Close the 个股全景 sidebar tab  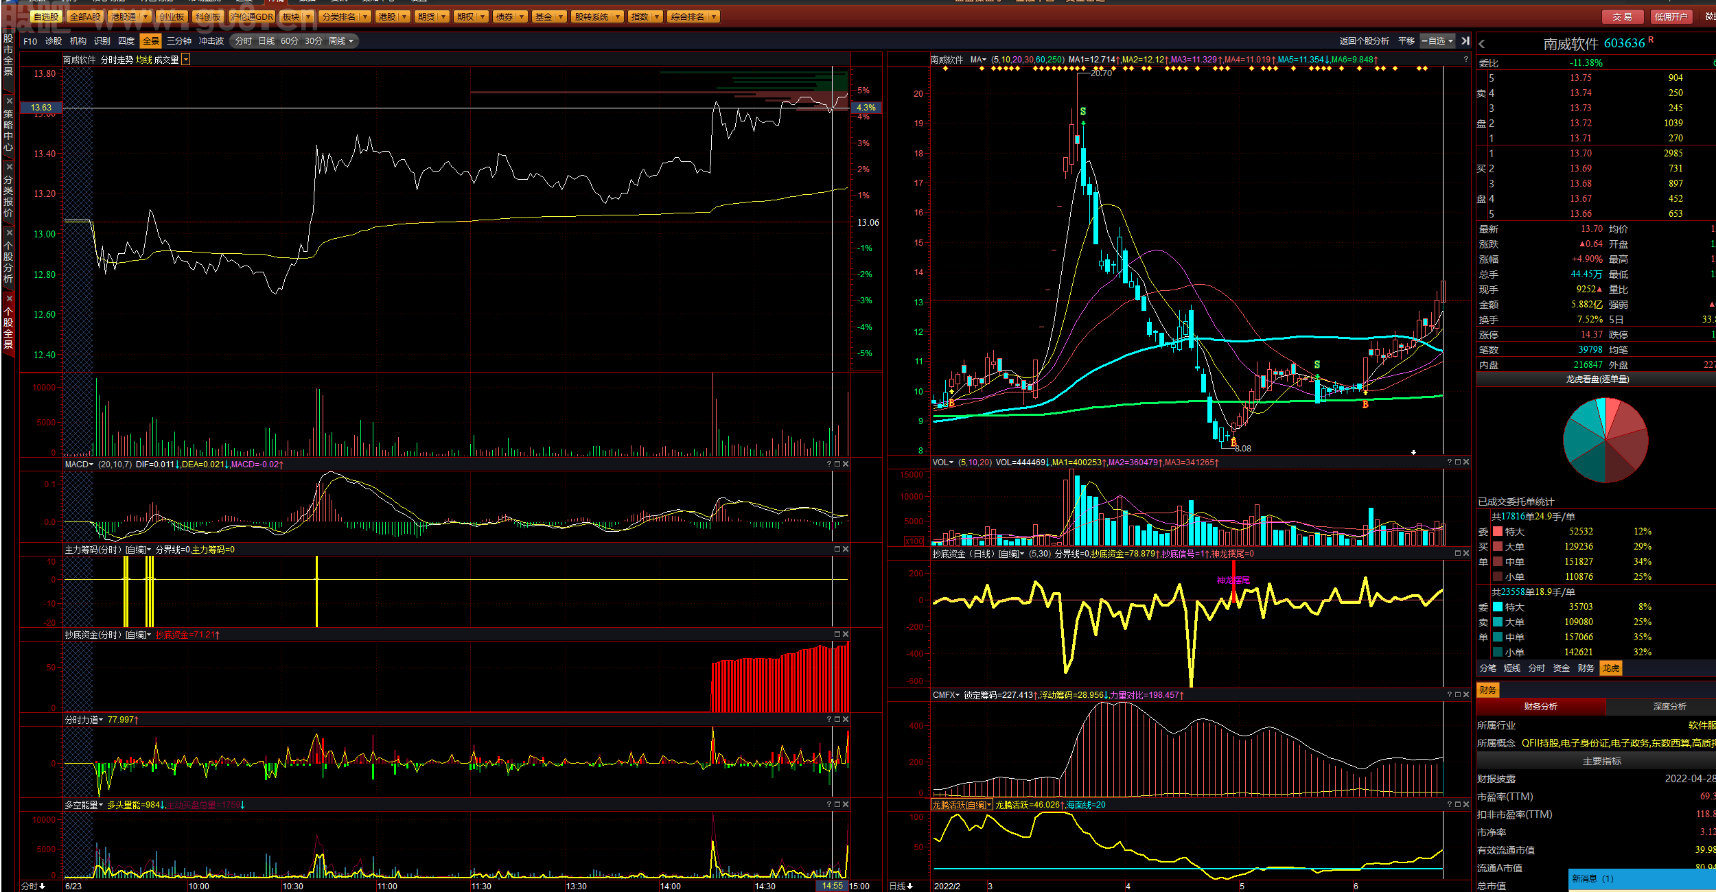(x=9, y=298)
